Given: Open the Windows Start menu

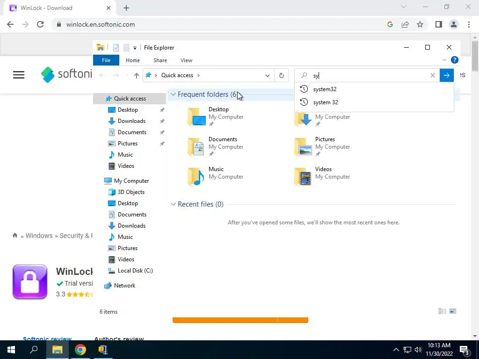Looking at the screenshot, I should click(11, 350).
